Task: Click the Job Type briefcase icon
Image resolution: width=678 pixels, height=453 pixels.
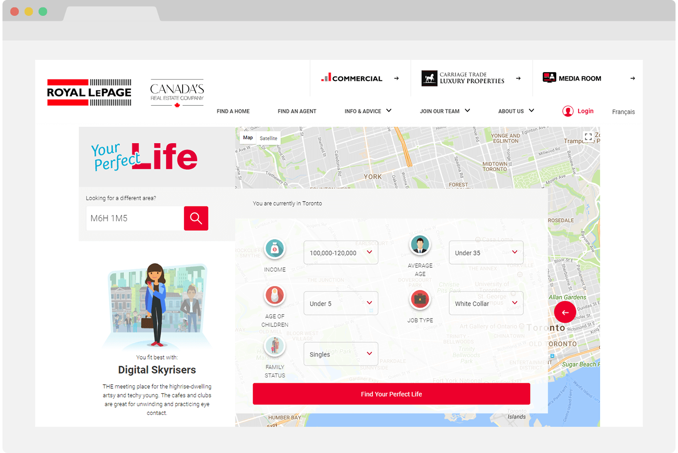Action: click(420, 299)
